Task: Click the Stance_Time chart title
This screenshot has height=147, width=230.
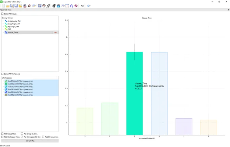Action: (x=147, y=18)
